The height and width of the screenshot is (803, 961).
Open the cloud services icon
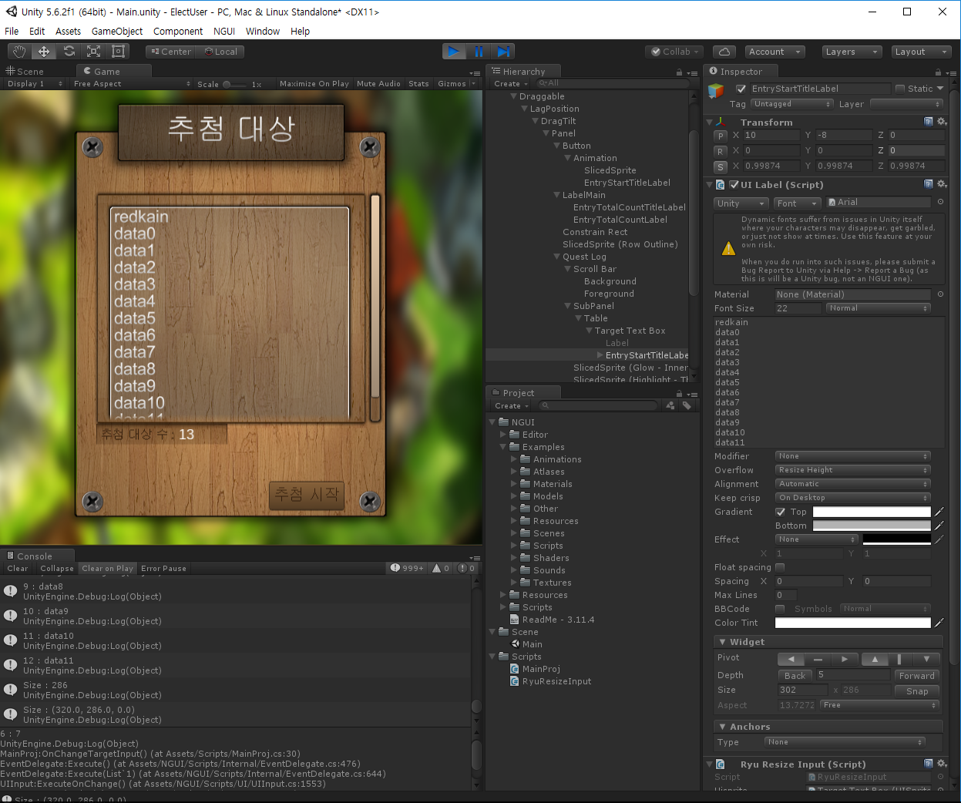724,52
